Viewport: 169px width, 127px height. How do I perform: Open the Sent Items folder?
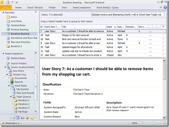[16, 21]
